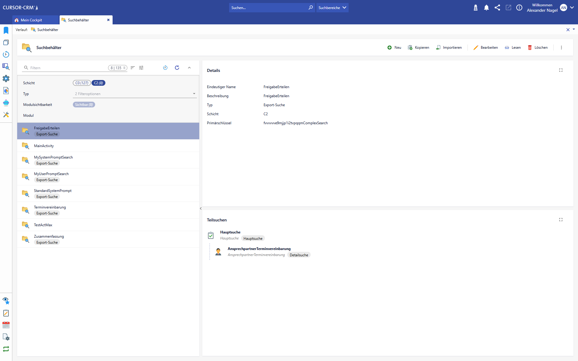Open the wrench tools sidebar icon

pyautogui.click(x=6, y=115)
